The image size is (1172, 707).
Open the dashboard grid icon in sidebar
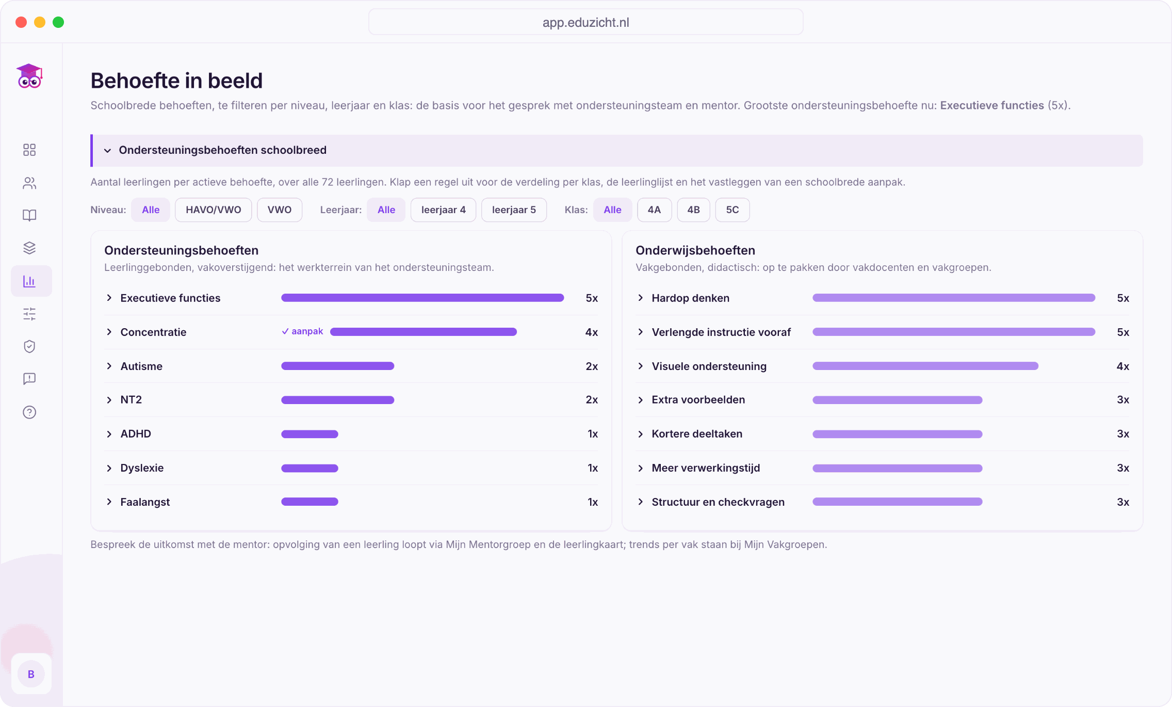(x=29, y=150)
